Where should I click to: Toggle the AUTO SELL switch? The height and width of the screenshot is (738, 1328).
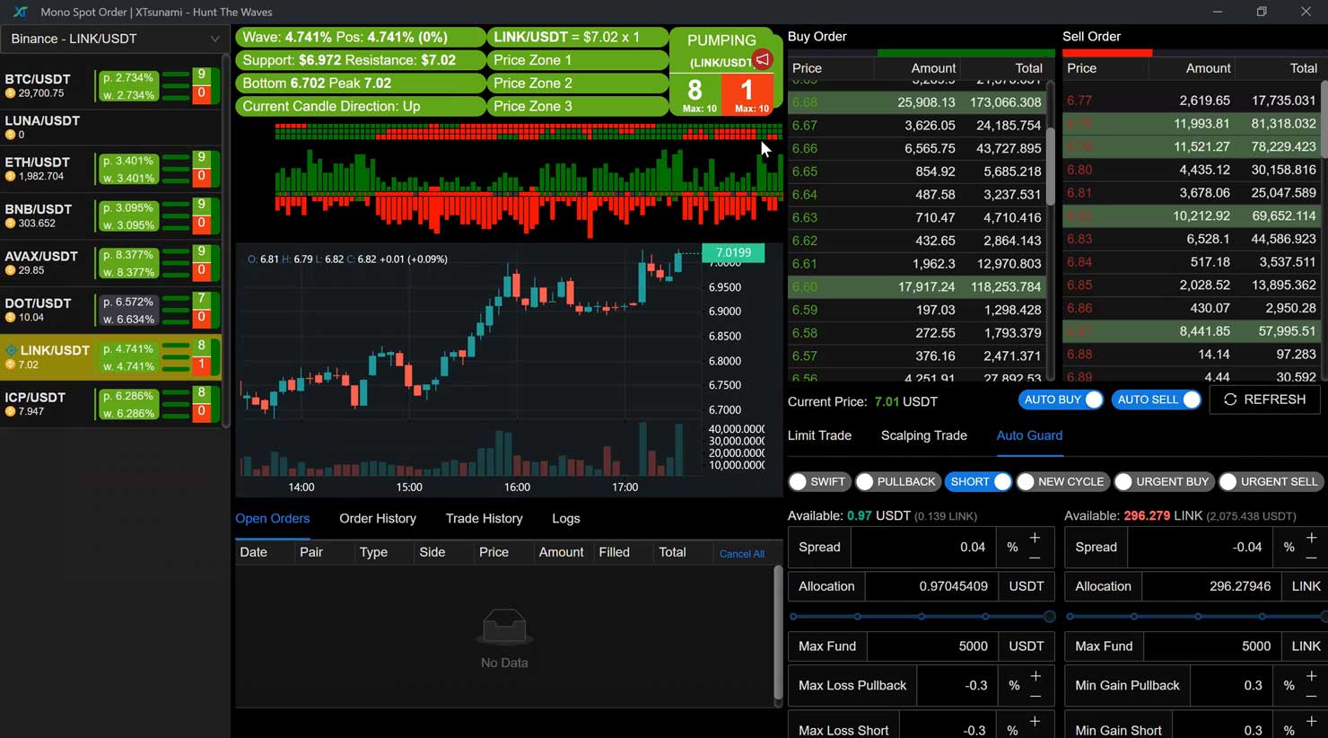point(1156,400)
